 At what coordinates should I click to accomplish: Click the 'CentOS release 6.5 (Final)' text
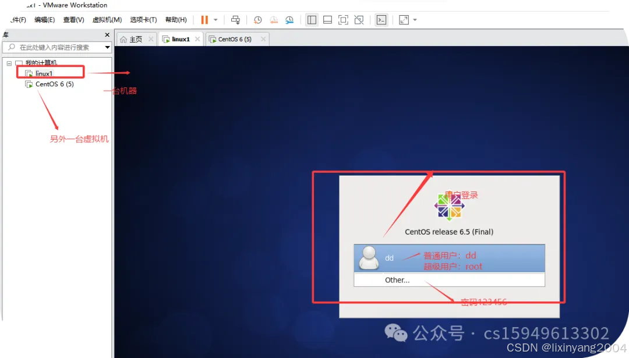[x=449, y=232]
